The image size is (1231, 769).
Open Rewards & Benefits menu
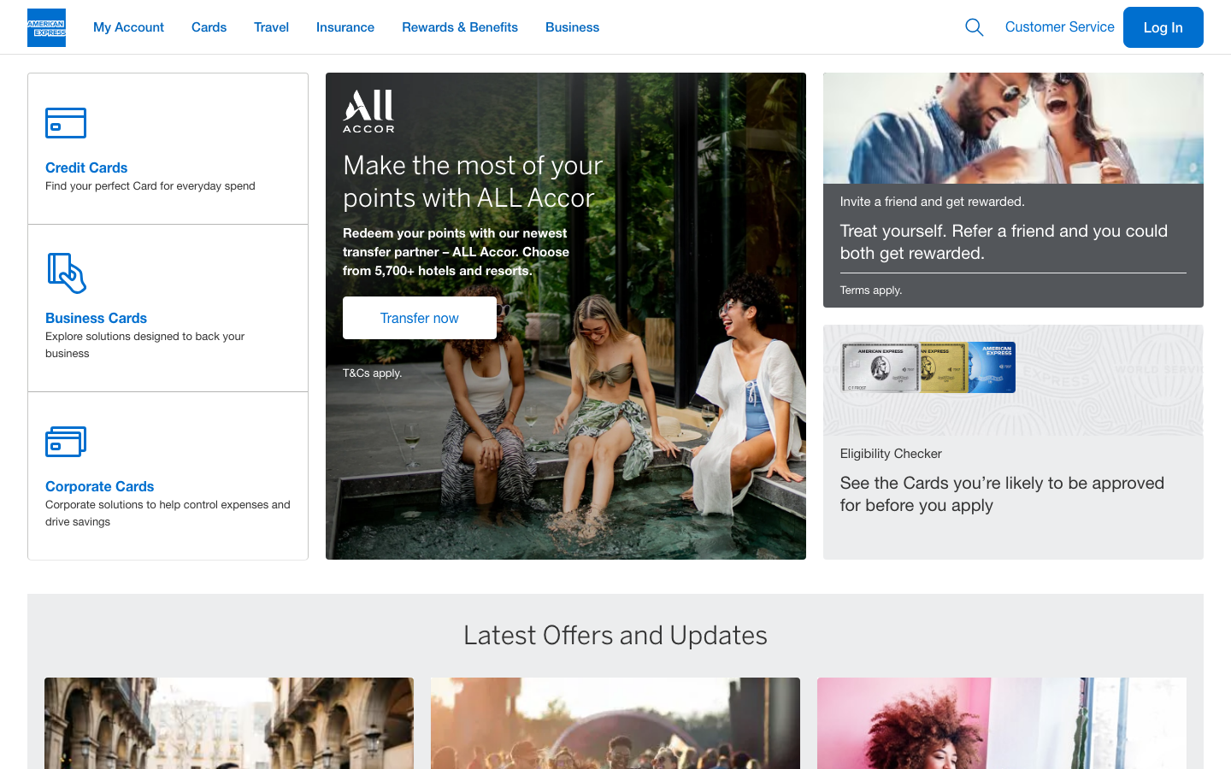point(460,27)
